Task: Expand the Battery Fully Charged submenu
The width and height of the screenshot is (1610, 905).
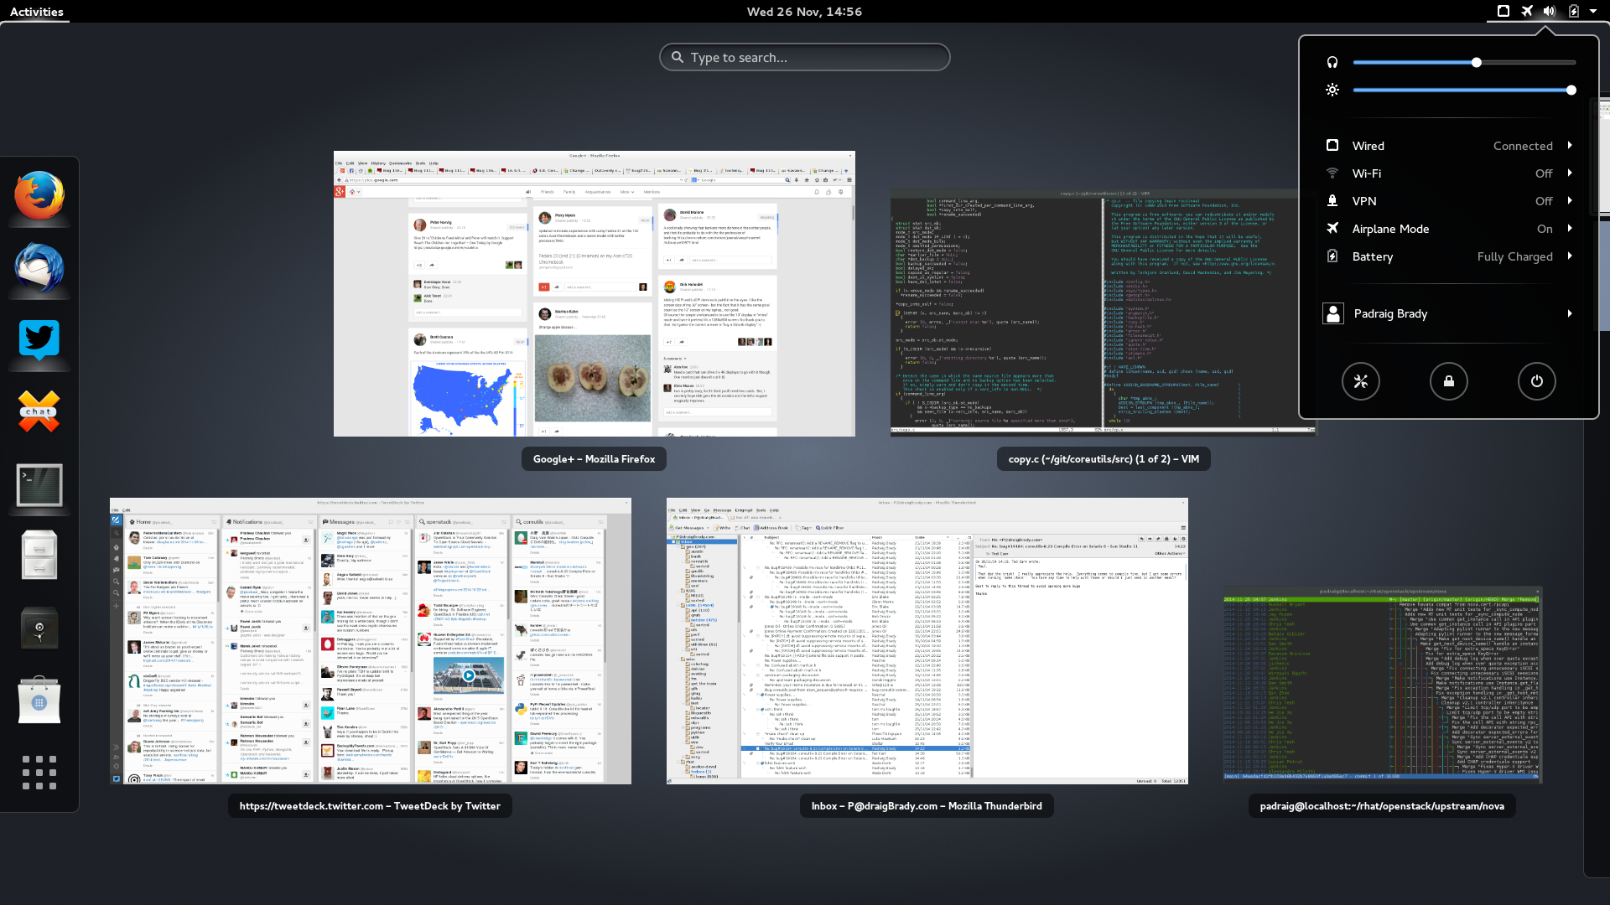Action: tap(1570, 256)
